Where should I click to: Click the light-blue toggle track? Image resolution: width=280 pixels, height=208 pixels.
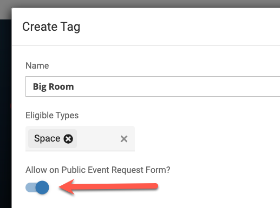(30, 187)
